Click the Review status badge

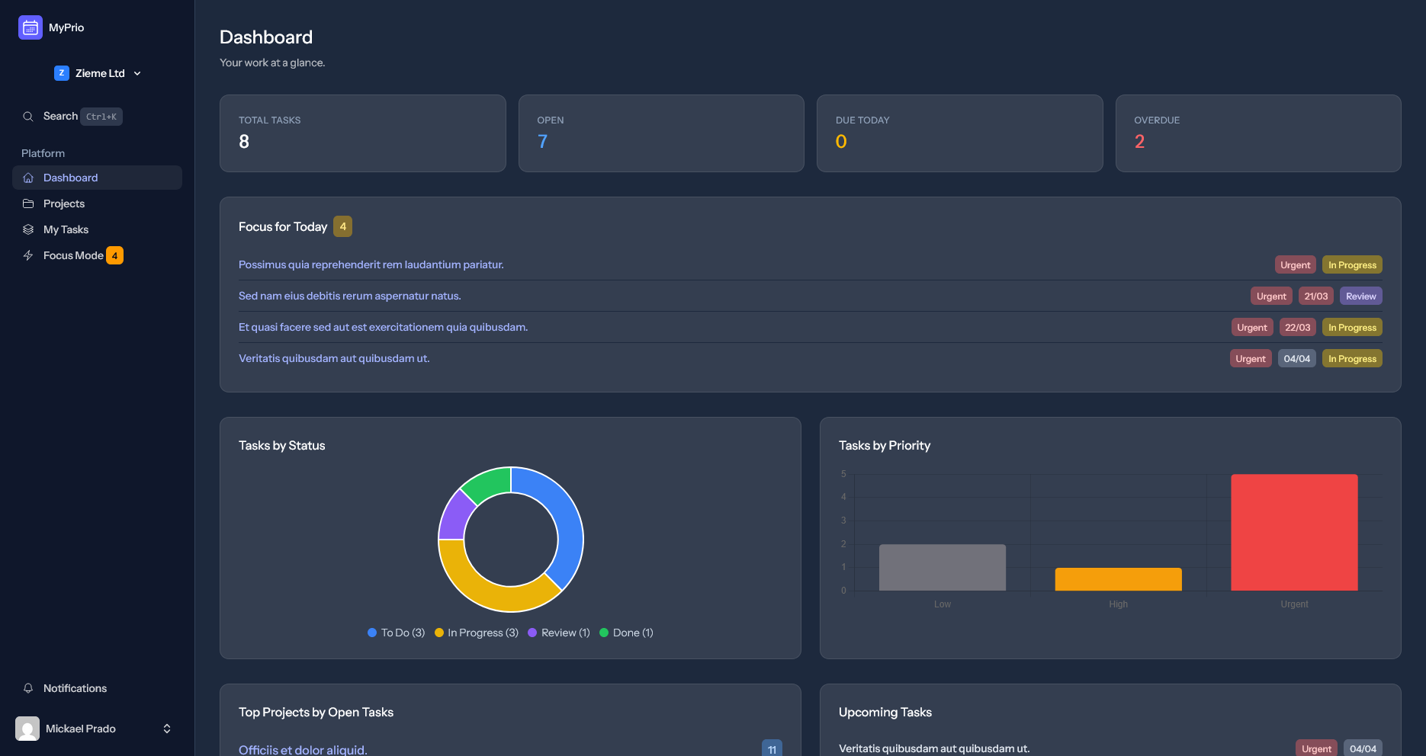1360,296
